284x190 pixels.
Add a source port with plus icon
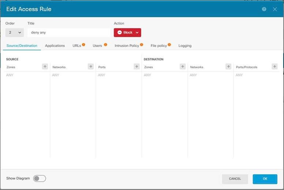click(137, 66)
